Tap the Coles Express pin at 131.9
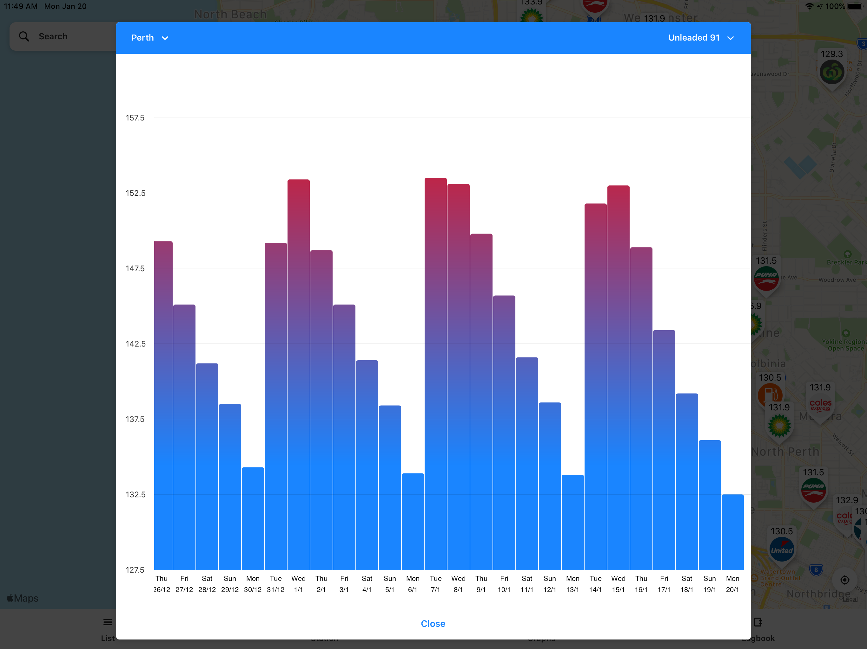The height and width of the screenshot is (649, 867). coord(820,405)
